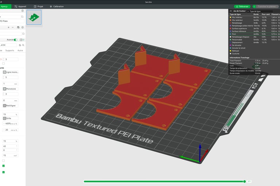Click the horizontal green layer slider handle
This screenshot has width=280, height=186.
point(245,181)
